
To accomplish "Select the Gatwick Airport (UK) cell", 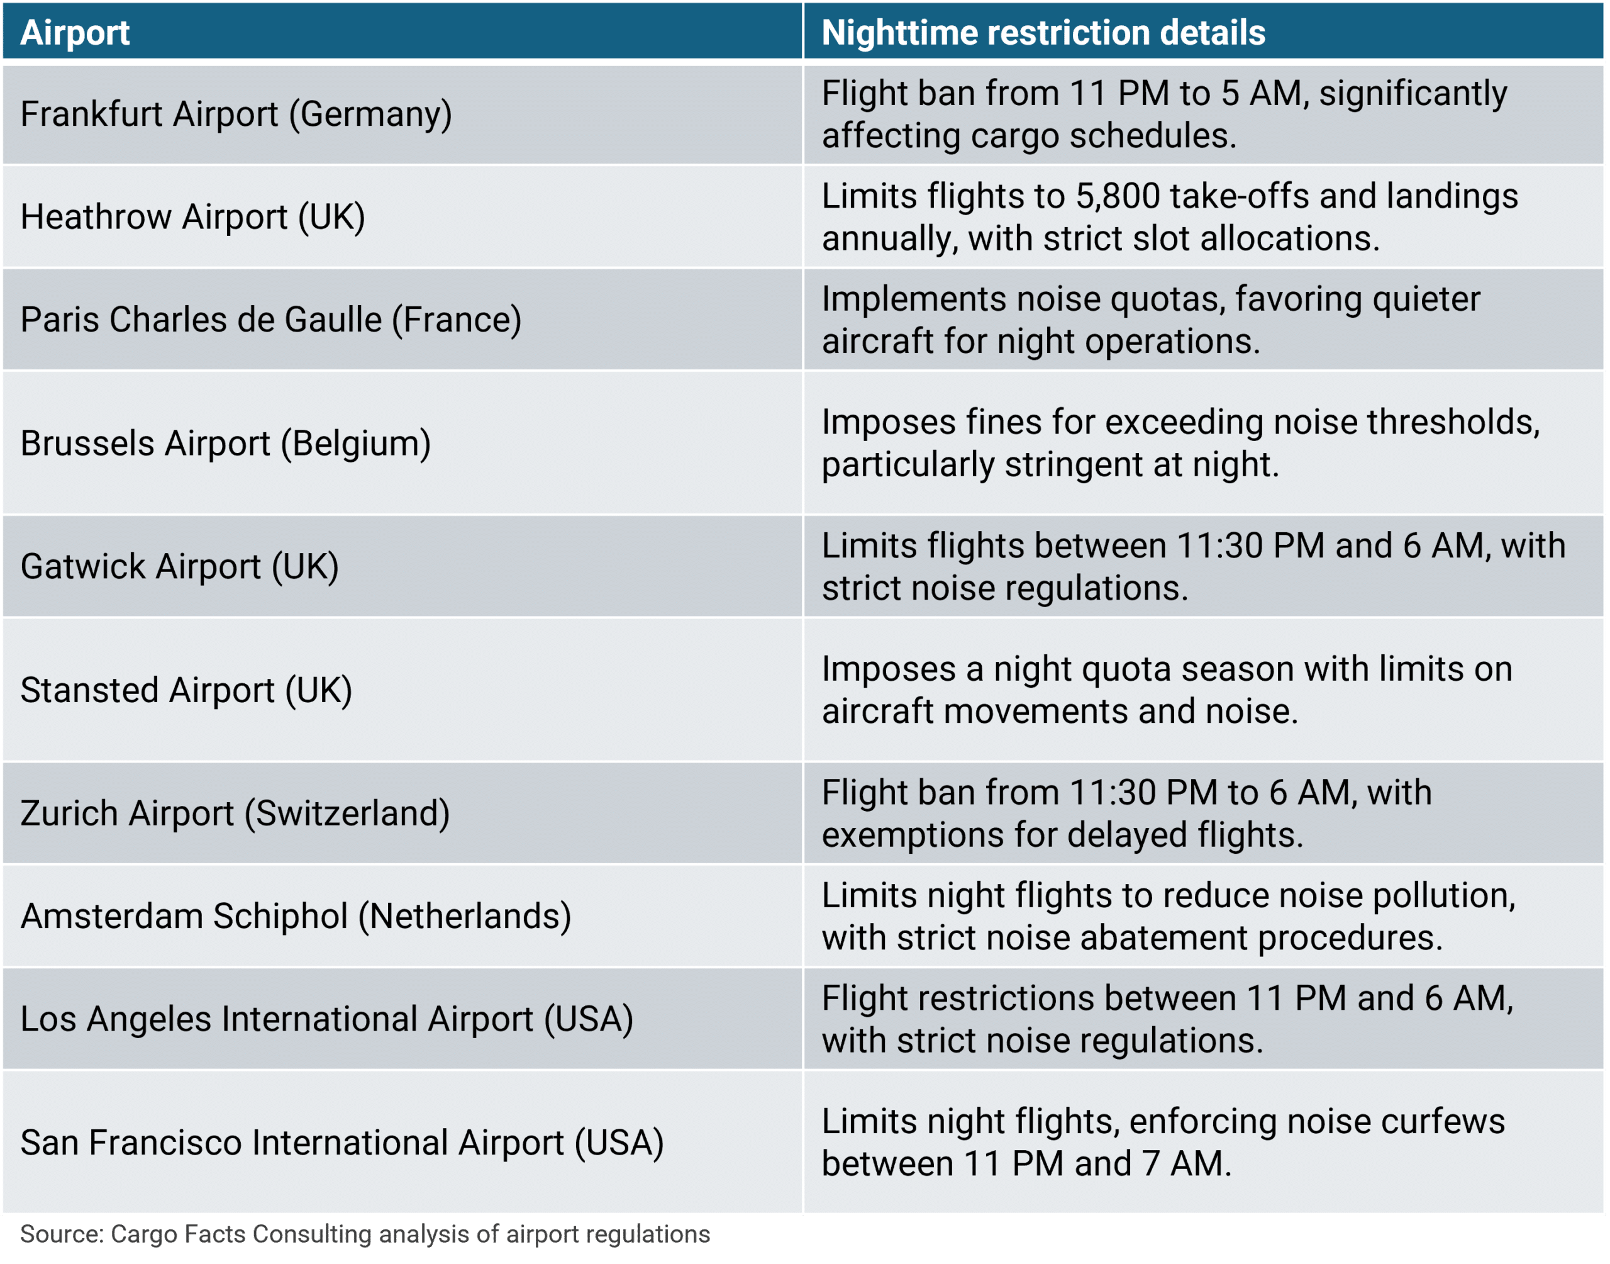I will coord(402,567).
